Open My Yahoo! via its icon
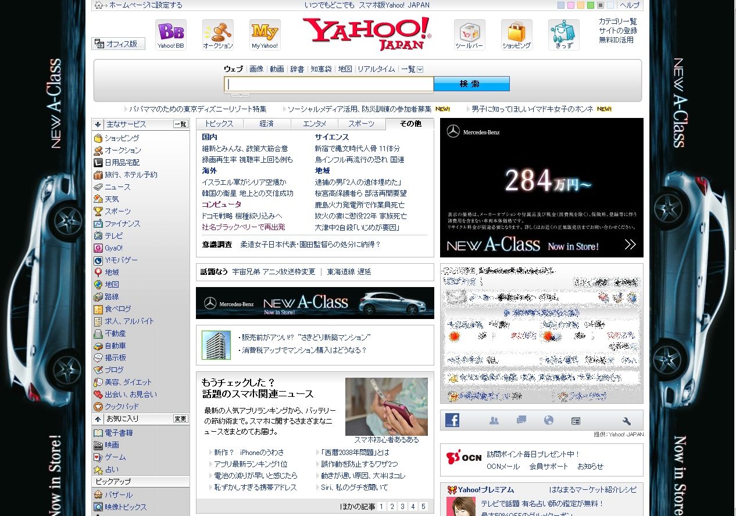736x516 pixels. (x=265, y=33)
